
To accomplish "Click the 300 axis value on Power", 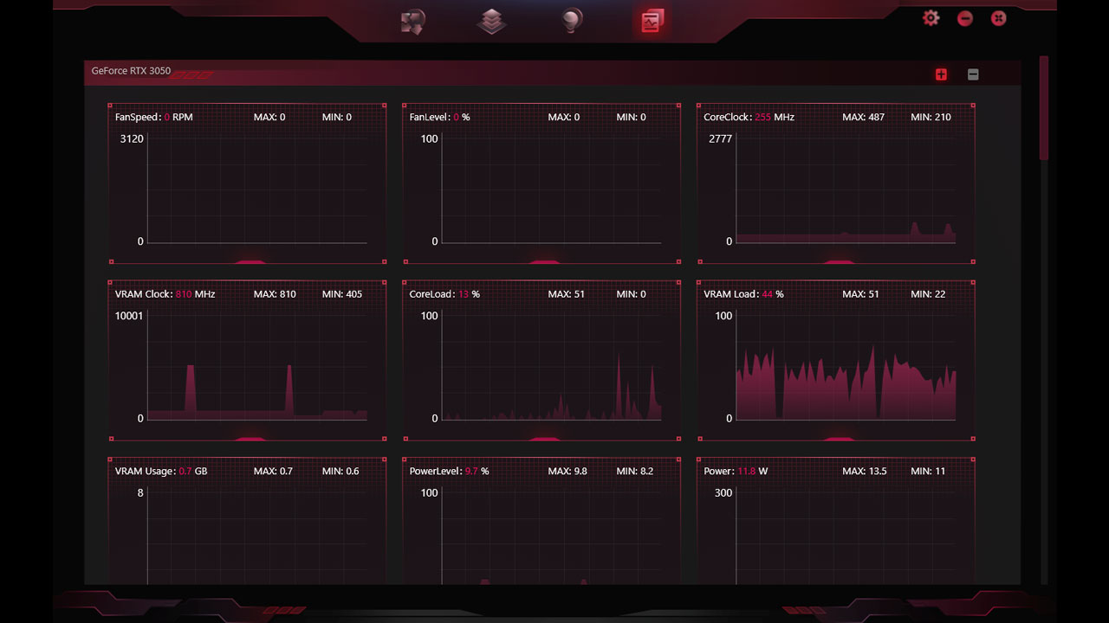I will (723, 493).
